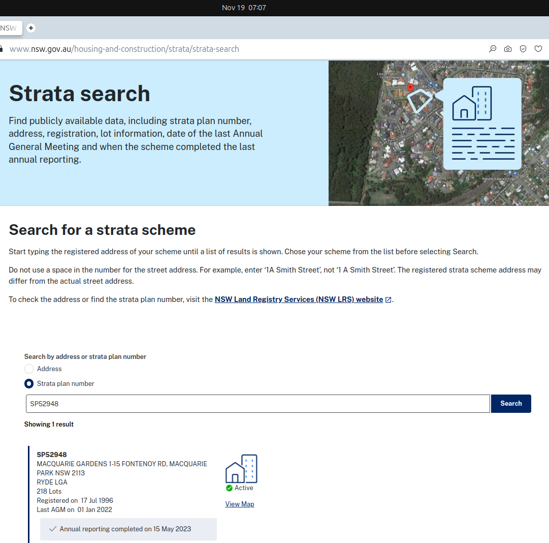Open the View Map link
Viewport: 549px width, 543px height.
(x=240, y=504)
